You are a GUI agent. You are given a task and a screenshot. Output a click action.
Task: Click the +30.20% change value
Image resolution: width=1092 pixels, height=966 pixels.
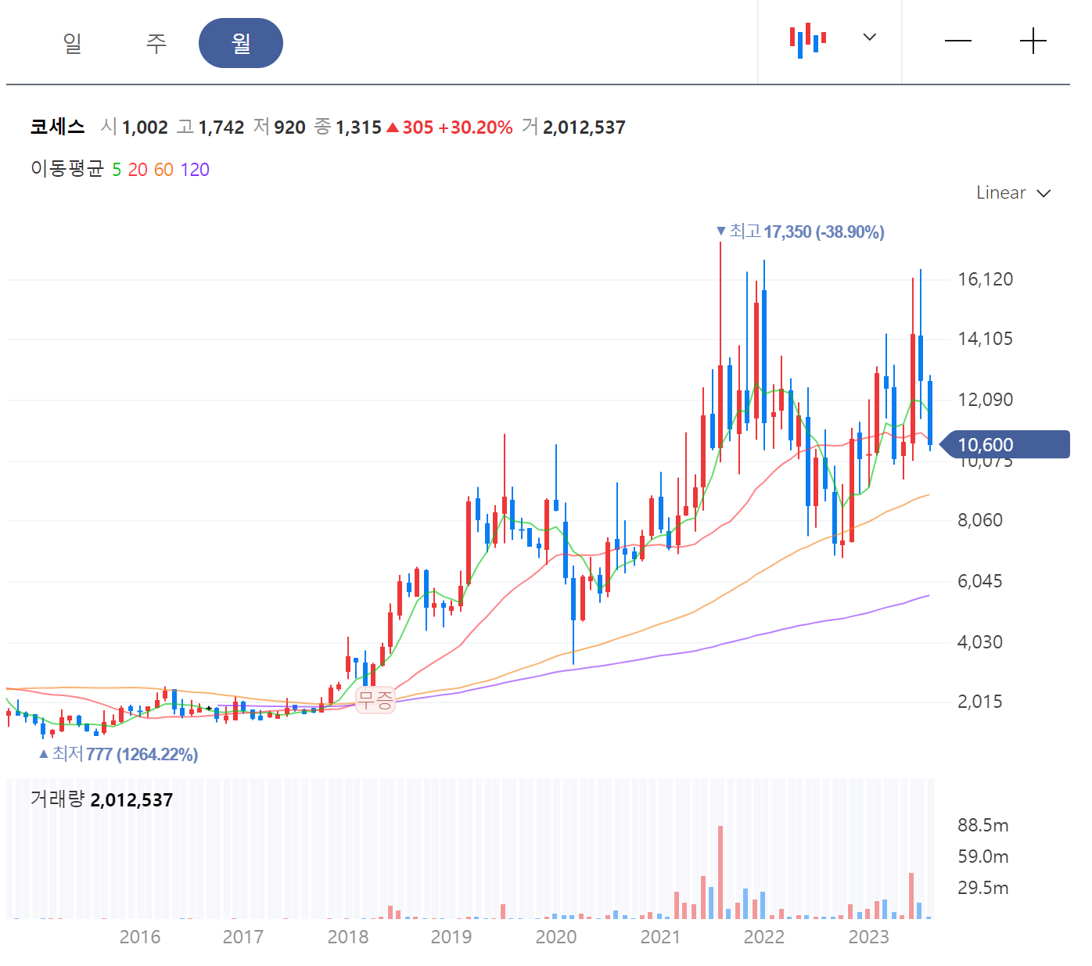coord(476,127)
